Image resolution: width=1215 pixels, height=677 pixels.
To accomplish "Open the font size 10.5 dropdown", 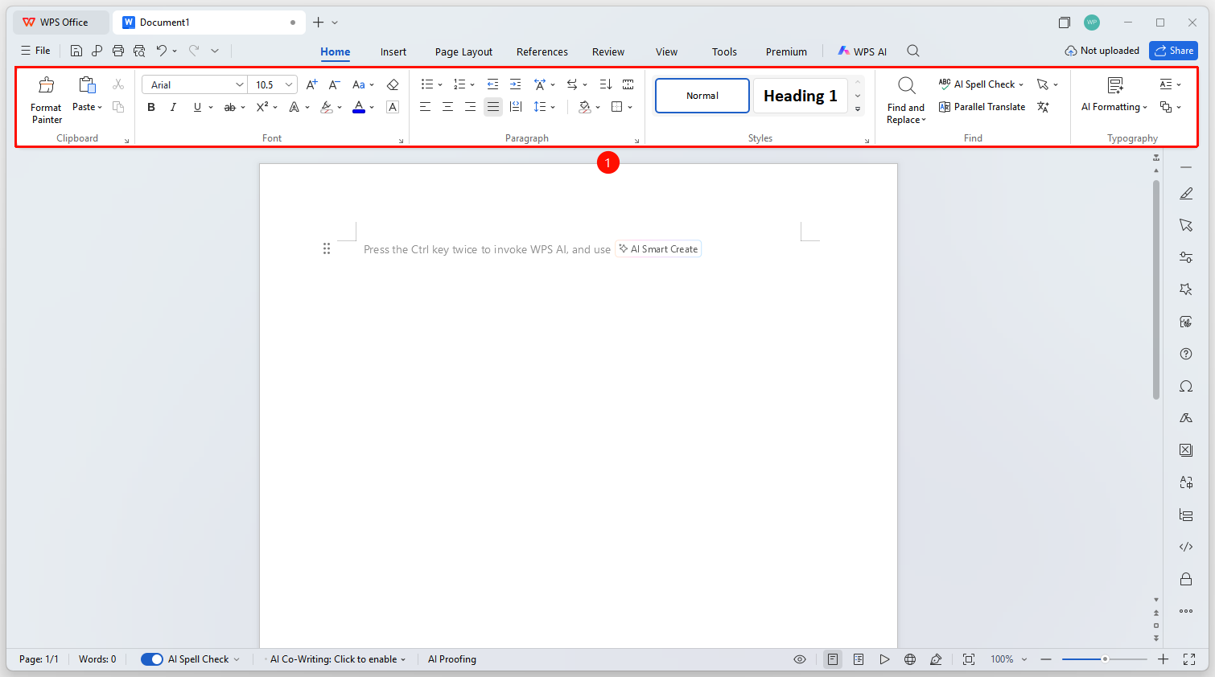I will 289,84.
